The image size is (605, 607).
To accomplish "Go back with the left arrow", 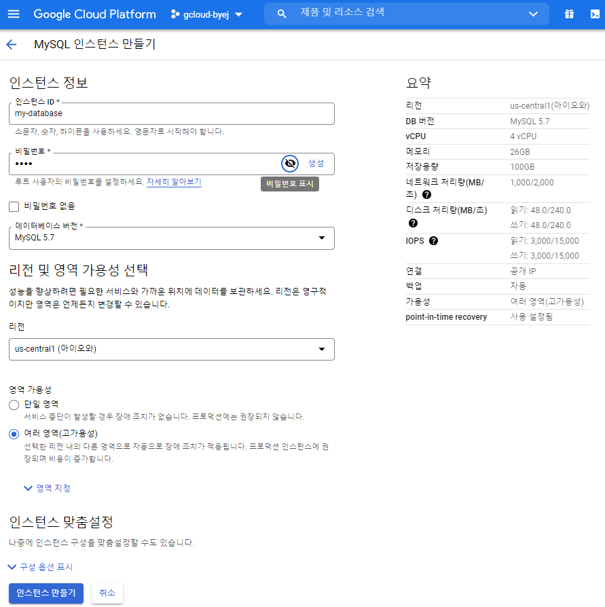I will [x=12, y=45].
